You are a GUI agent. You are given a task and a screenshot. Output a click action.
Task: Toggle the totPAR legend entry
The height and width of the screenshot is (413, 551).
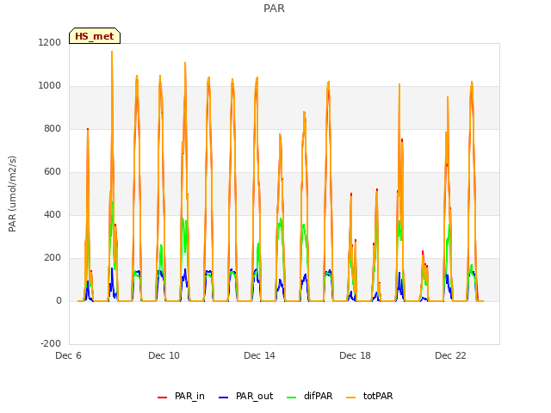369,396
